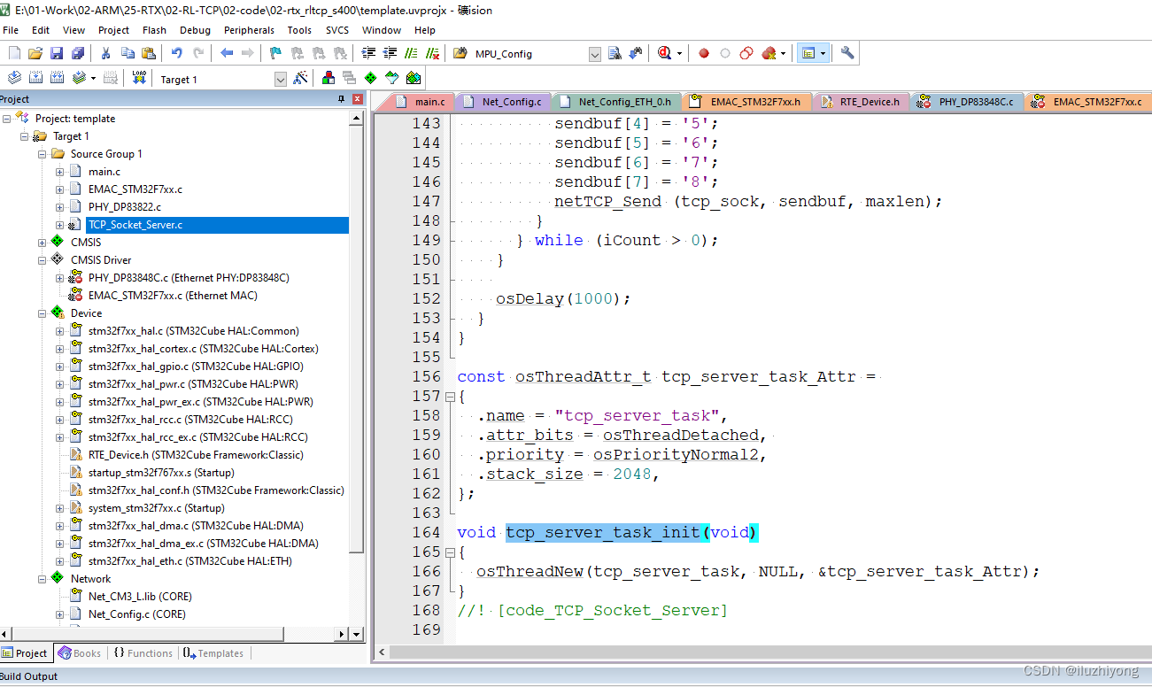Screen dimensions: 1152x687
Task: Switch to the main.c editor tab
Action: (x=420, y=102)
